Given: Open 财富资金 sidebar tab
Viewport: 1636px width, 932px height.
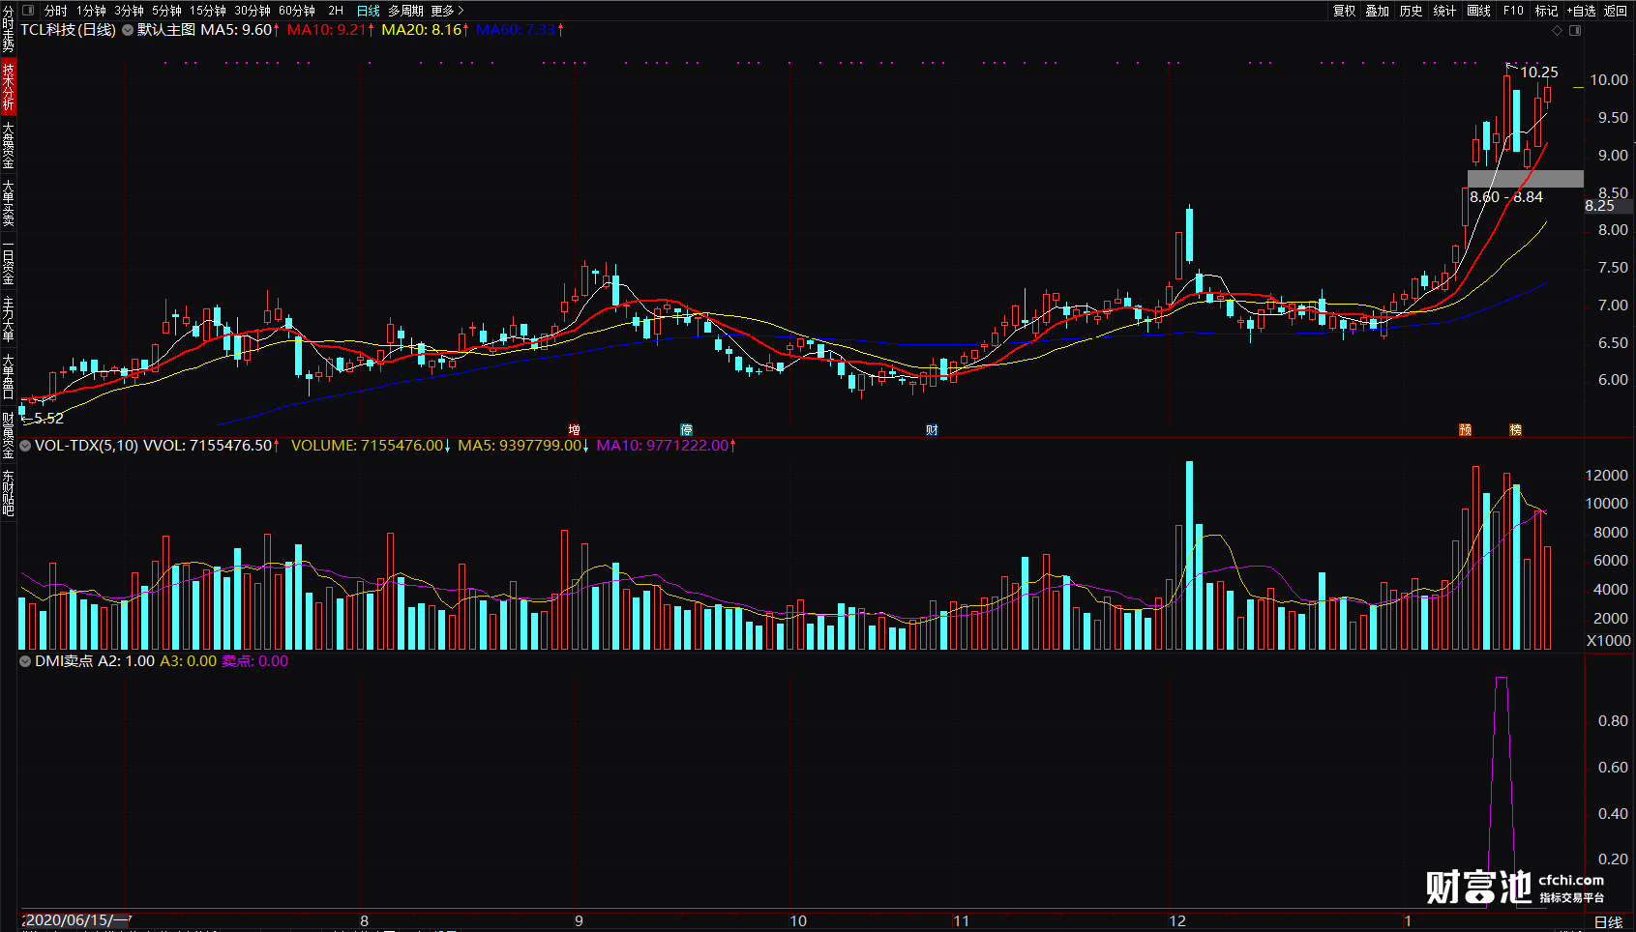Looking at the screenshot, I should point(8,434).
